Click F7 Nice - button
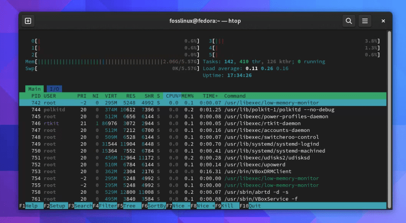The image size is (406, 223). 178,206
